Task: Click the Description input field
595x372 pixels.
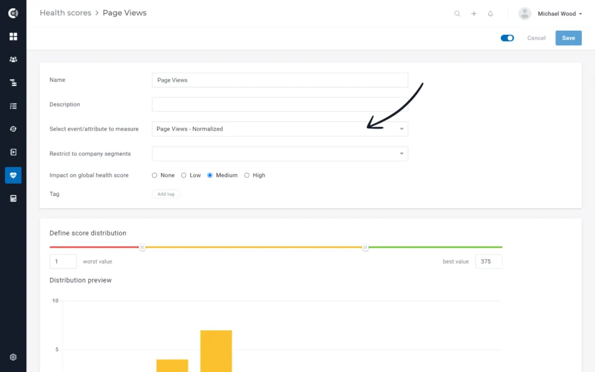Action: [x=280, y=105]
